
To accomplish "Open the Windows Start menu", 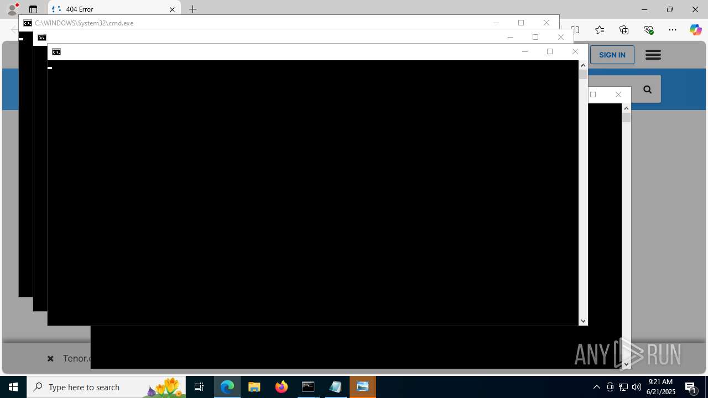I will [13, 387].
